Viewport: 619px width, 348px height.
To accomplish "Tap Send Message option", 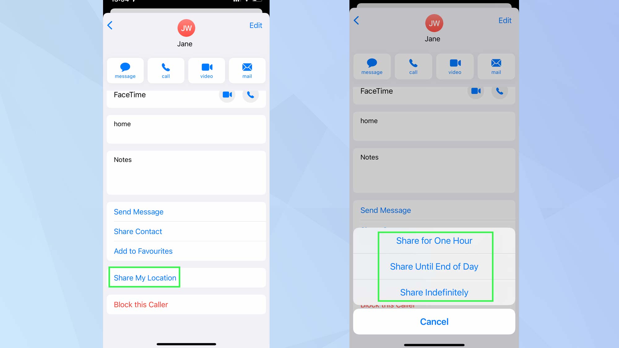I will (139, 211).
